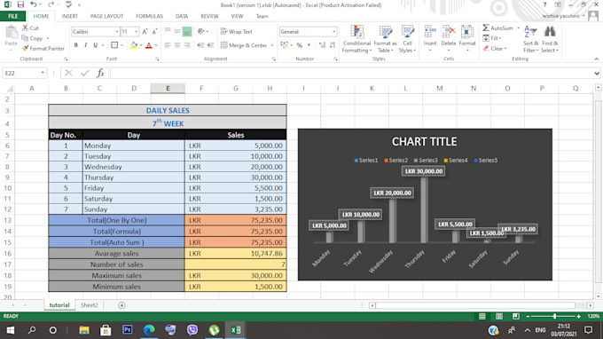The height and width of the screenshot is (339, 603).
Task: Click the Insert Function fx button
Action: [101, 73]
